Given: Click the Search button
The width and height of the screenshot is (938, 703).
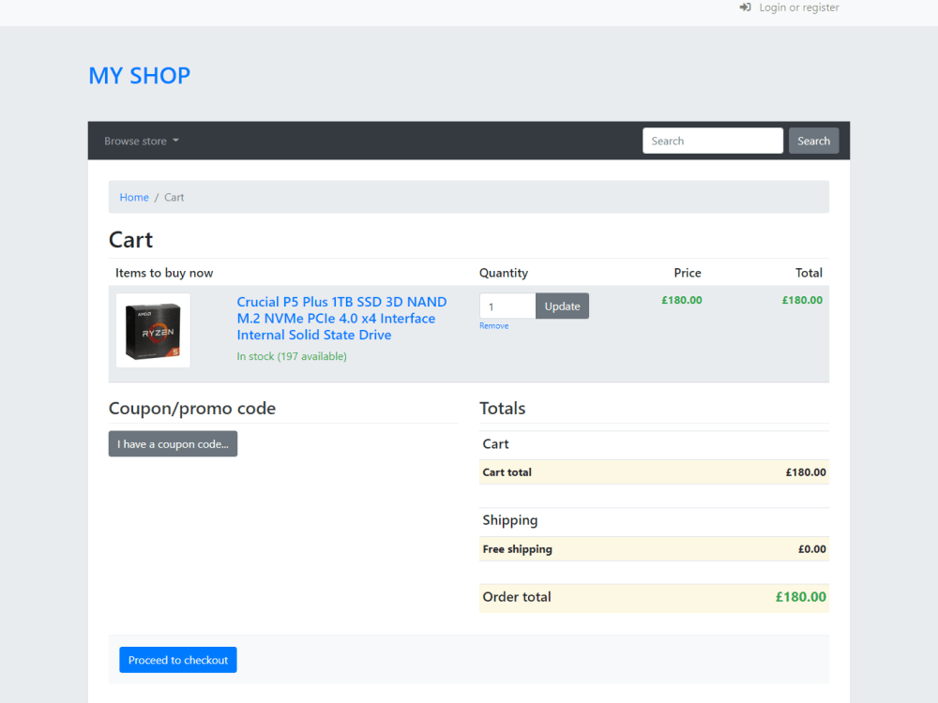Looking at the screenshot, I should [x=813, y=141].
